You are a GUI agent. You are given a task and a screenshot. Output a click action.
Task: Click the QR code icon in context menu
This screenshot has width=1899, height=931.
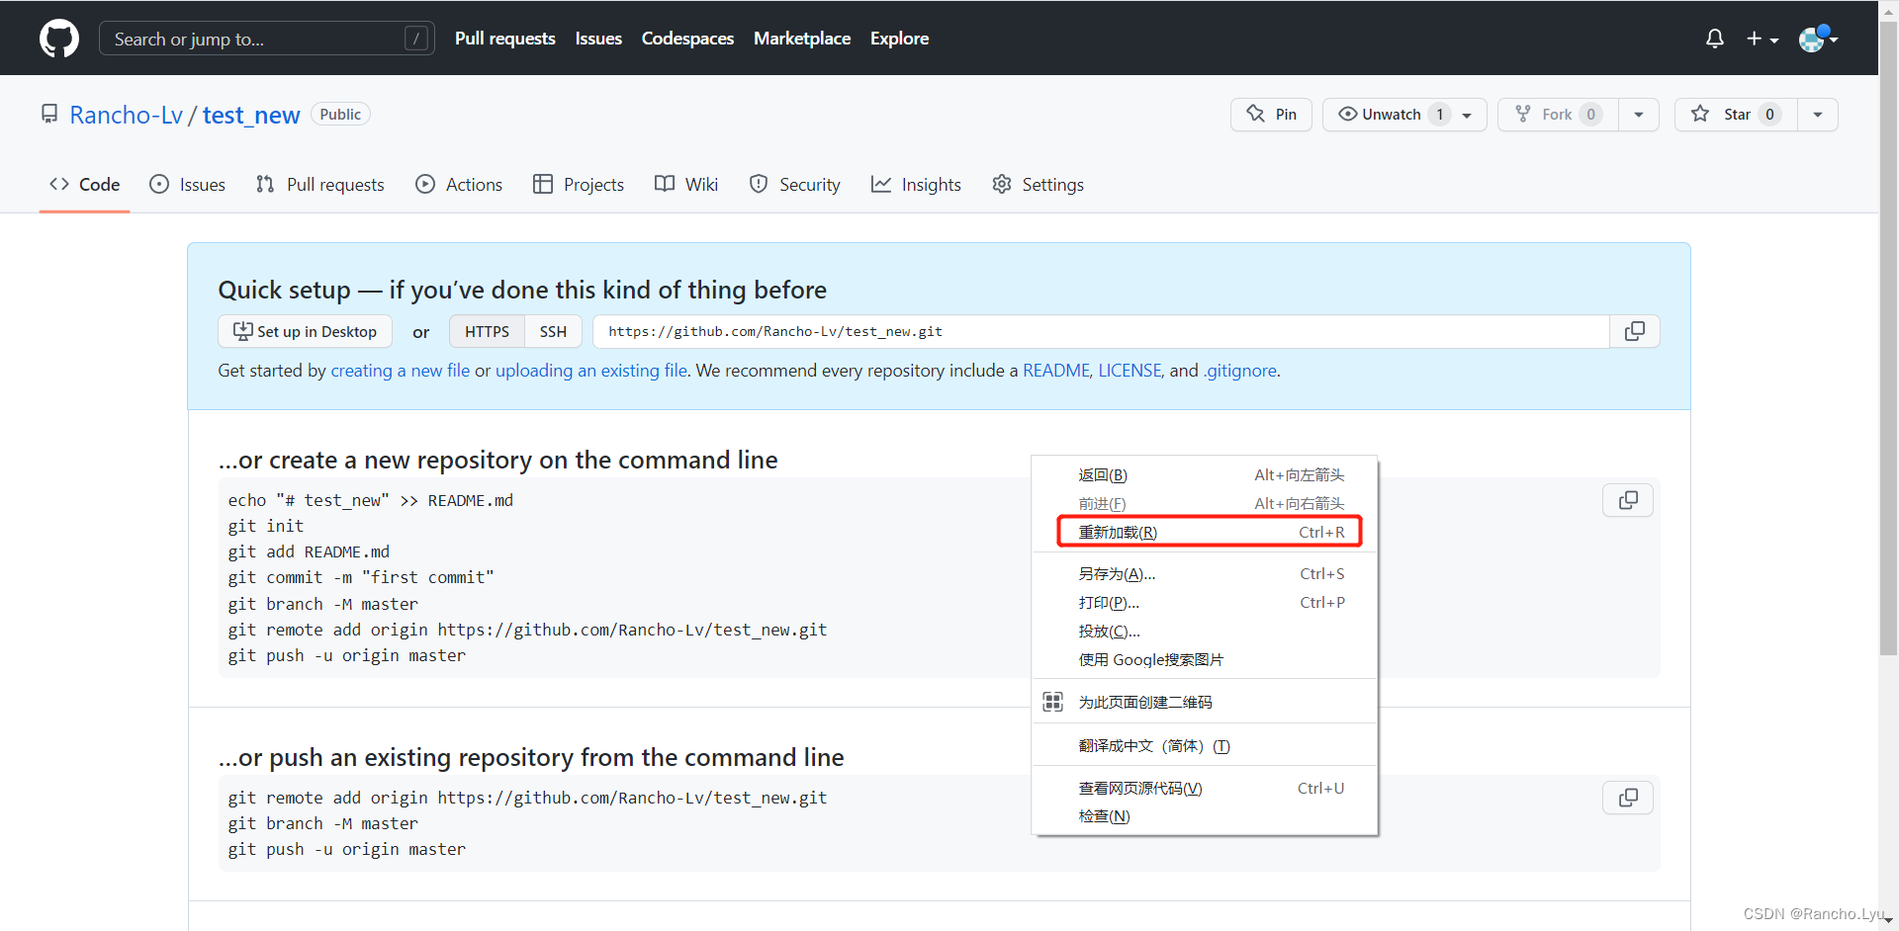tap(1053, 702)
